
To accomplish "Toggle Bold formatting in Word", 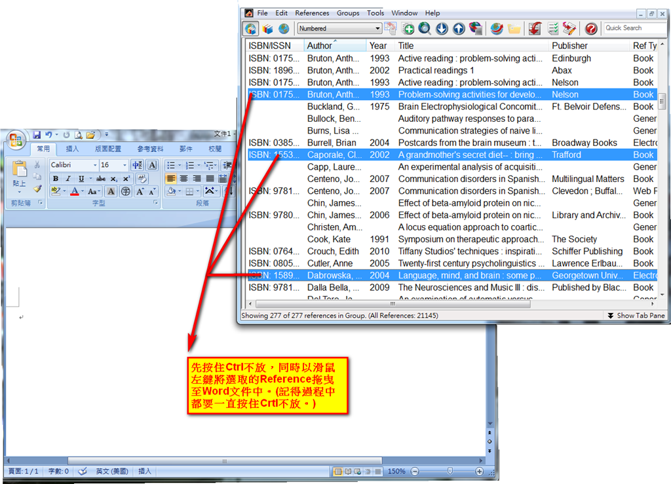I will click(55, 179).
